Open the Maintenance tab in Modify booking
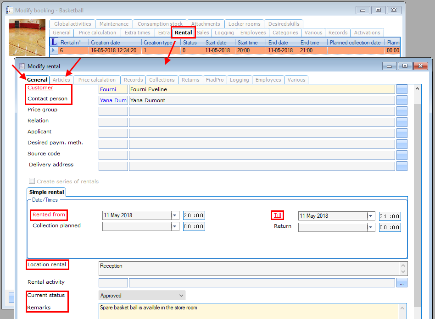 (x=114, y=24)
